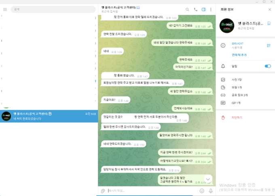This screenshot has height=196, width=275.
Task: Open 공유 링크 3개 shared links
Action: [x=239, y=95]
